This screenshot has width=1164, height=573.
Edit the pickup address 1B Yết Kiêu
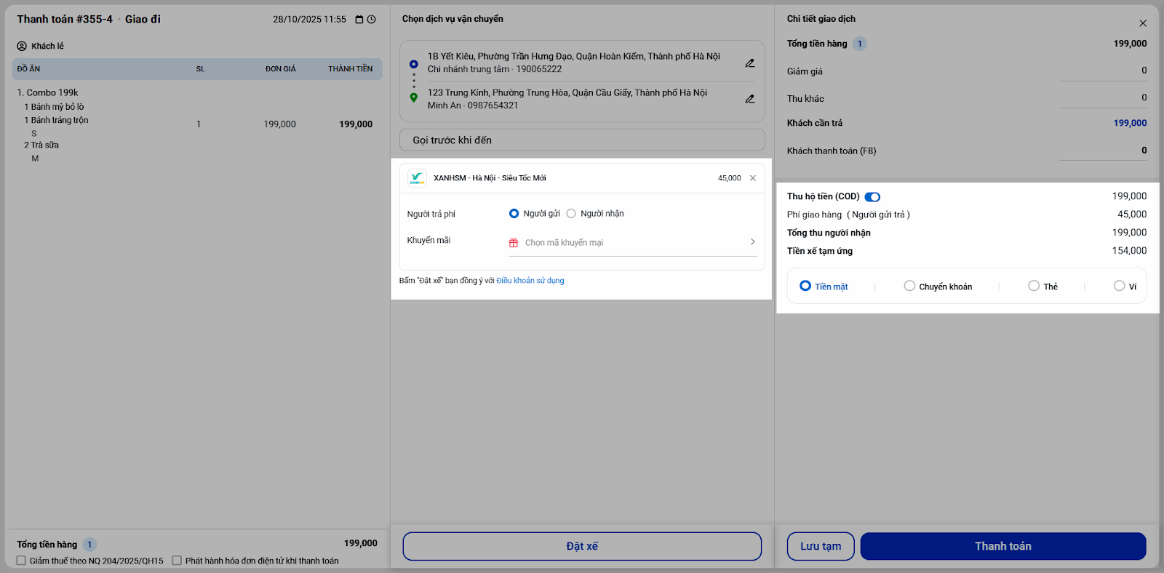tap(749, 63)
